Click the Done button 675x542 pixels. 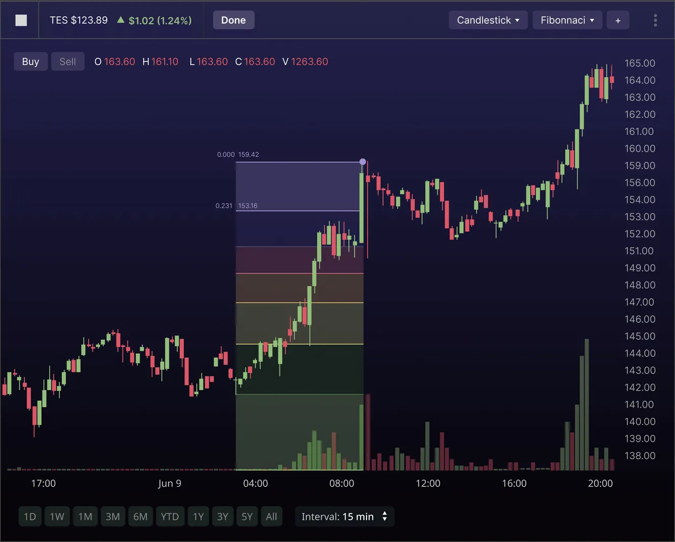[x=233, y=20]
